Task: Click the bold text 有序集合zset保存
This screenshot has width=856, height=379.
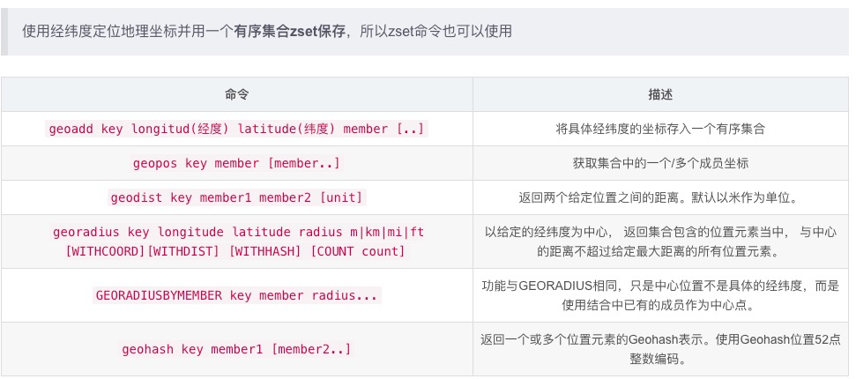Action: pos(290,32)
